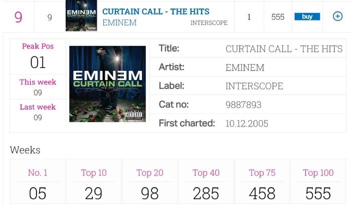The height and width of the screenshot is (205, 351).
Task: Open the Eminem artist link
Action: click(x=119, y=22)
